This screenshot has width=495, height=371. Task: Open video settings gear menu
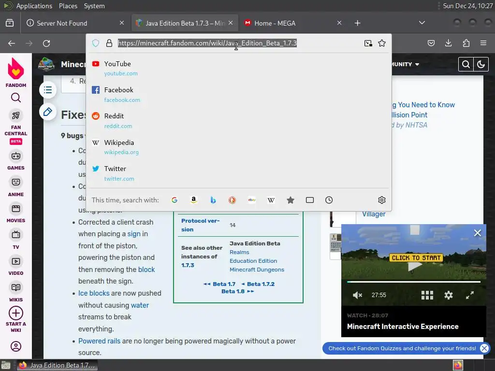click(x=449, y=295)
